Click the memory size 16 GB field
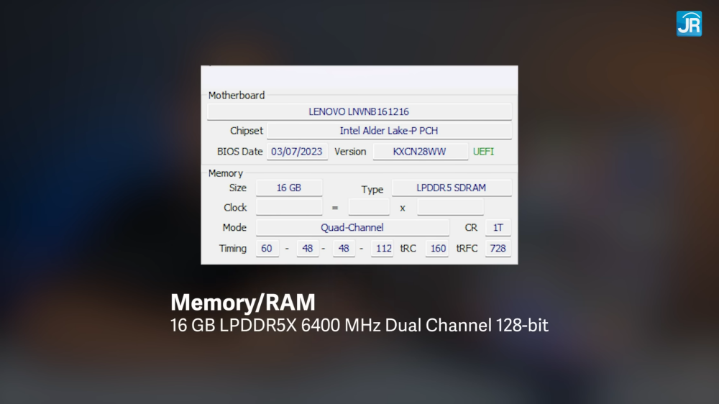 click(289, 188)
